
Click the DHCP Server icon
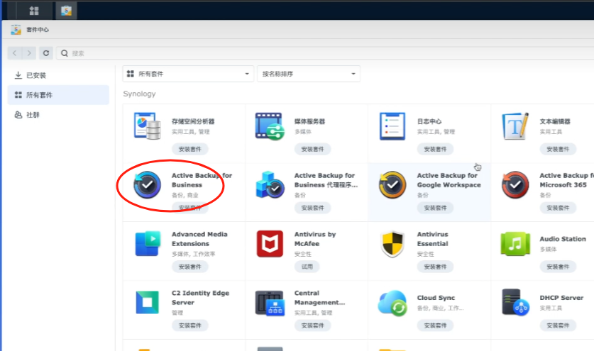515,302
